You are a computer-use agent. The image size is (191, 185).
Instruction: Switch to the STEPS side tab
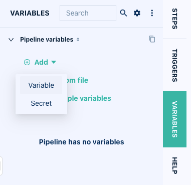(x=174, y=19)
